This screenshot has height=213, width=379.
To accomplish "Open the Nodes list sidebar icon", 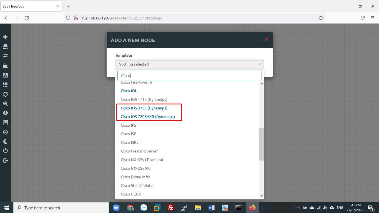I will [5, 46].
